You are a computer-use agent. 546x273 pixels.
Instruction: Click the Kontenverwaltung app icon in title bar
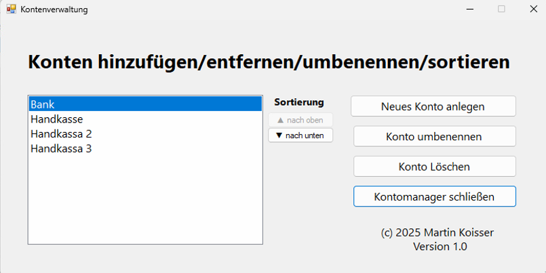click(11, 9)
